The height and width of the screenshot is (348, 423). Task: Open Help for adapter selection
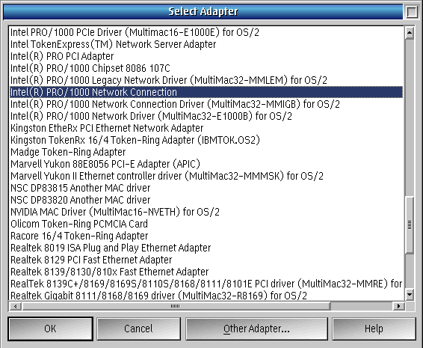point(374,329)
